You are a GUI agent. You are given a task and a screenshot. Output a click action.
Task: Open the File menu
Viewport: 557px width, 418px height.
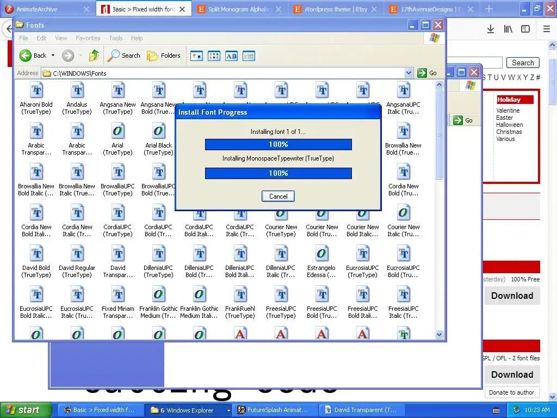[x=23, y=38]
